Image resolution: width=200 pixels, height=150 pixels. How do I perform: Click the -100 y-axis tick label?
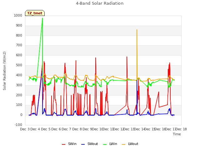point(18,125)
